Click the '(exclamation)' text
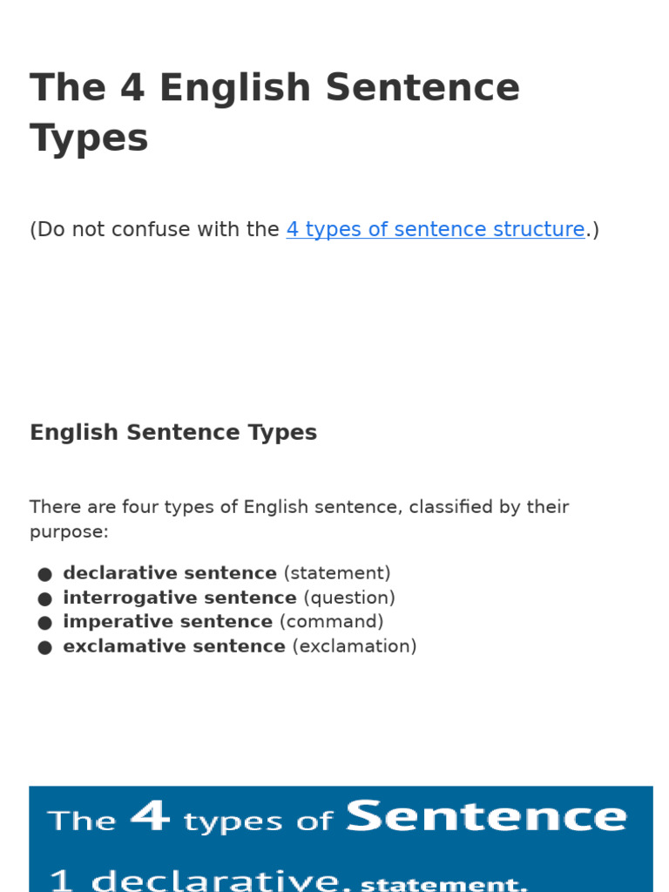 [355, 646]
